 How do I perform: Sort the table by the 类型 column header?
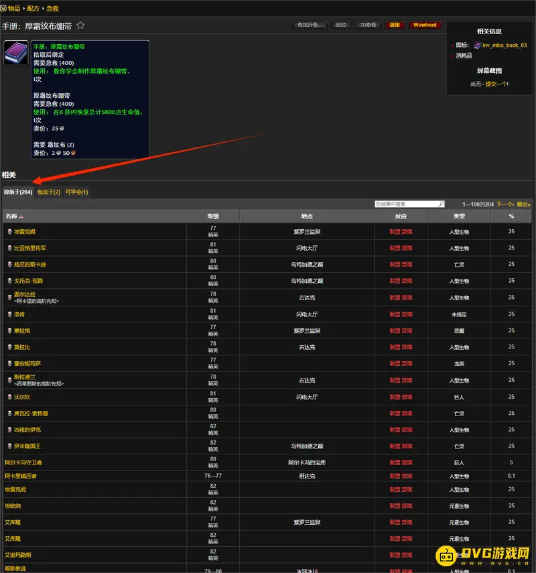click(459, 216)
